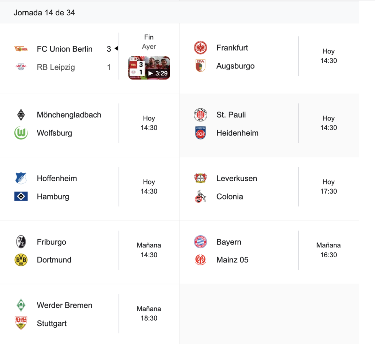
Task: Click the St. Pauli crest icon
Action: (x=200, y=115)
